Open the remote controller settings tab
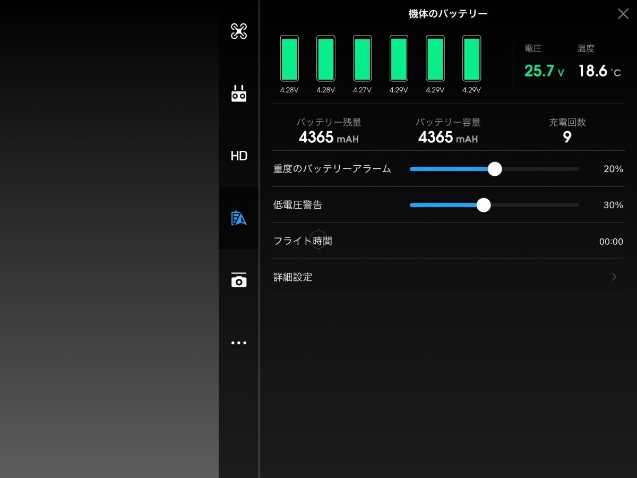637x478 pixels. pos(239,93)
